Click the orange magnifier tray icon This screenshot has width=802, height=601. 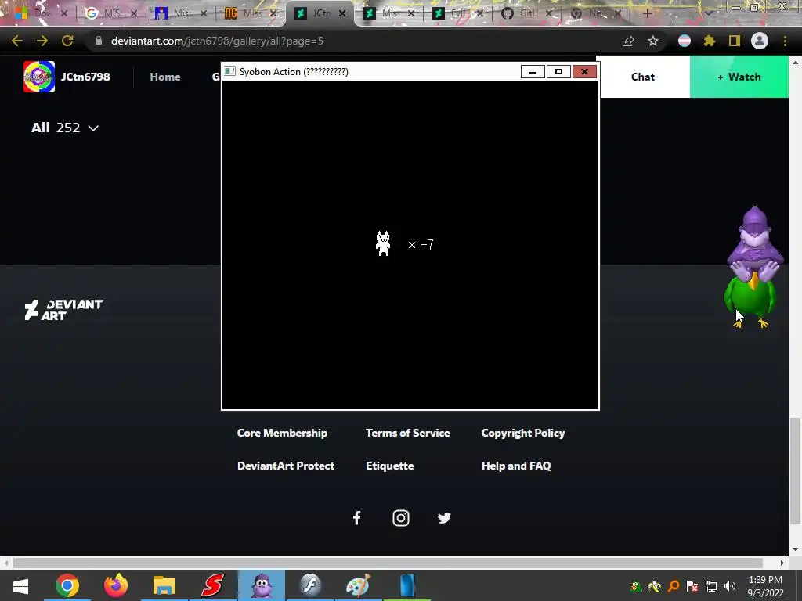pos(674,586)
